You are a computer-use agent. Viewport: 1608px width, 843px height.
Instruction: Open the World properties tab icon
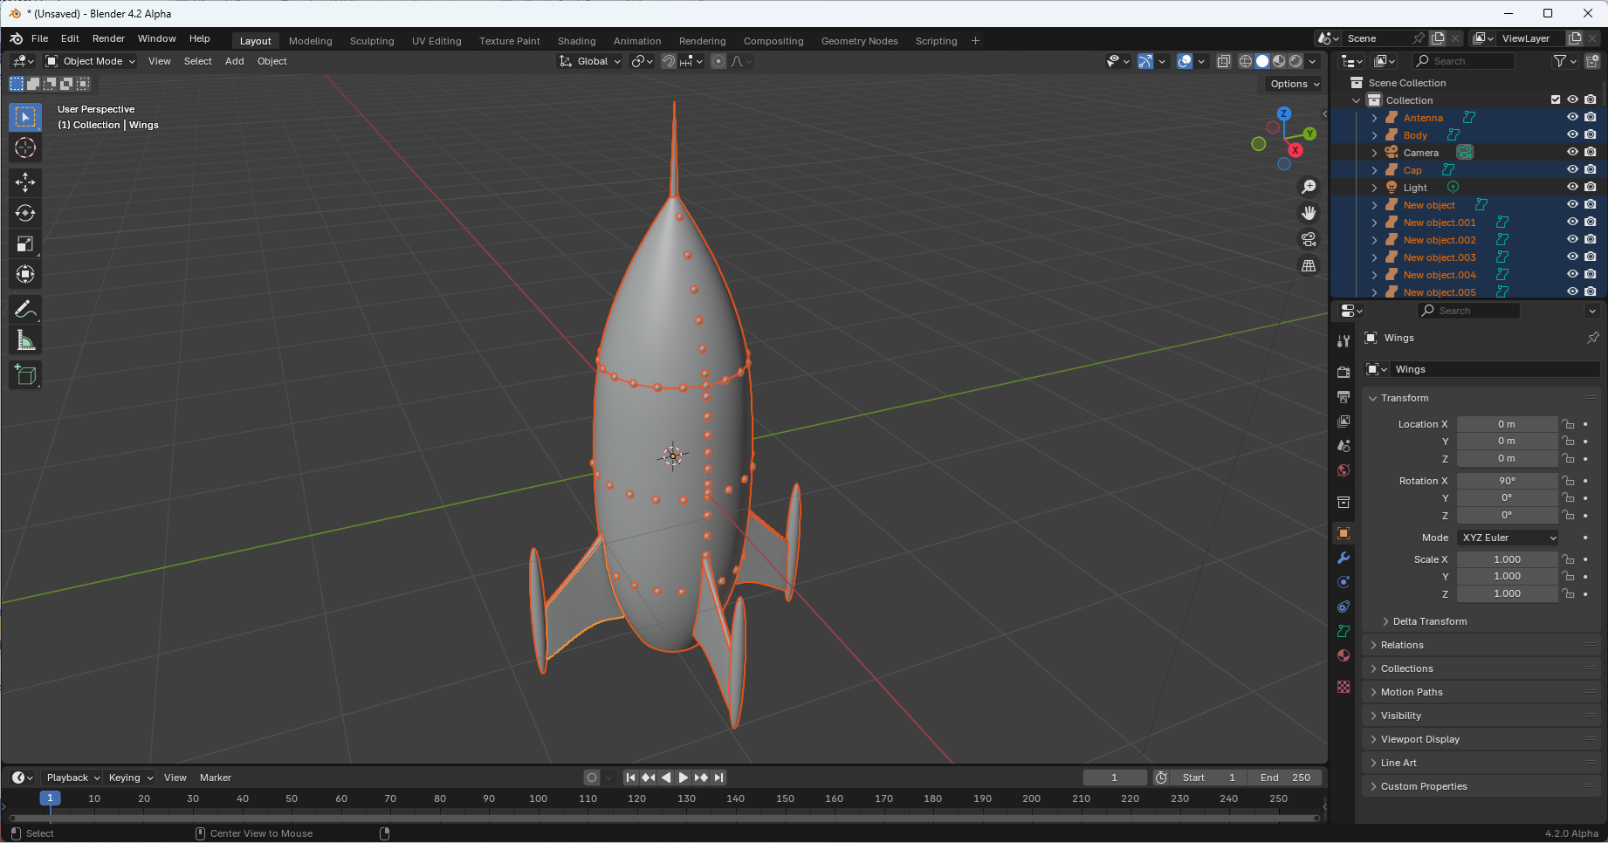pyautogui.click(x=1343, y=470)
